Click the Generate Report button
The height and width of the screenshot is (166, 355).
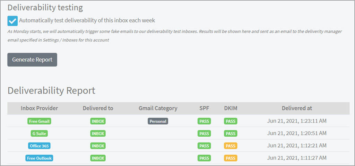32,60
